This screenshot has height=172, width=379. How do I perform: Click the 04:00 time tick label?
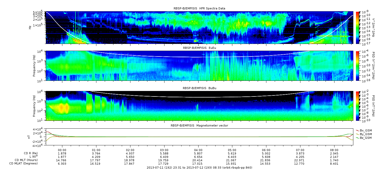(198, 150)
